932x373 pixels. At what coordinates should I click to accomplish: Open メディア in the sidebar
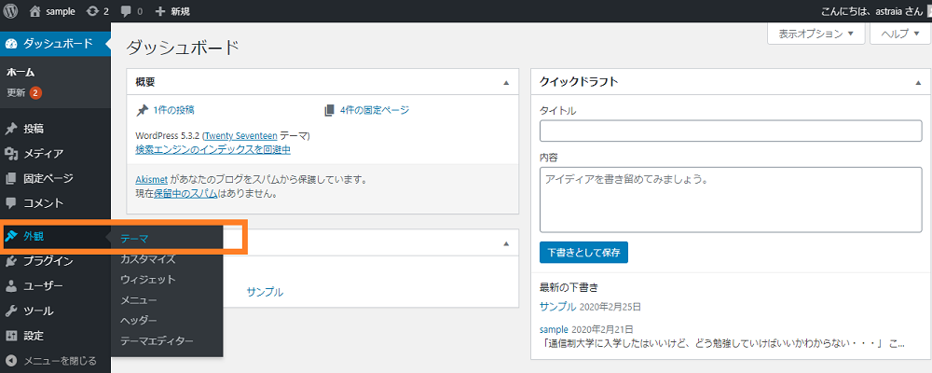tap(43, 154)
